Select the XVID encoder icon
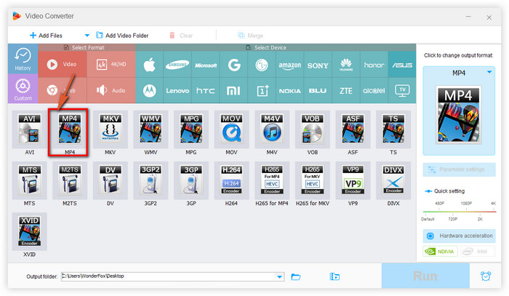Image resolution: width=509 pixels, height=296 pixels. click(30, 231)
